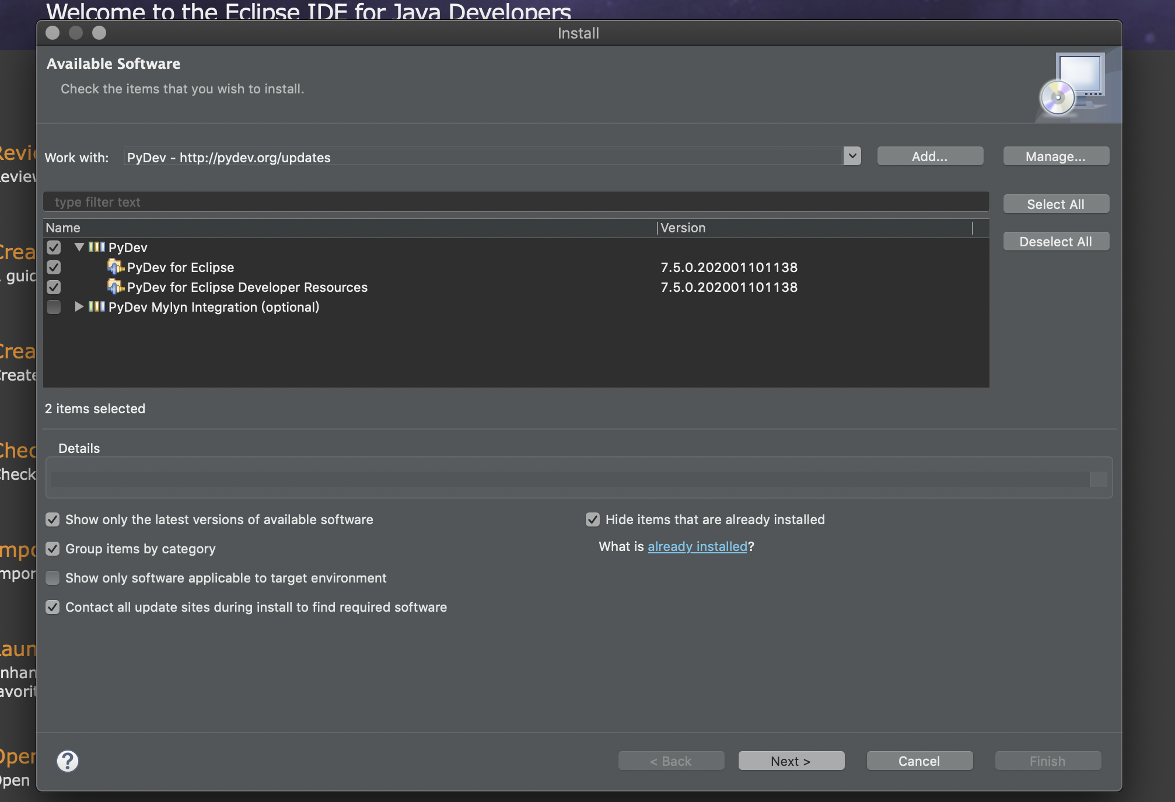This screenshot has height=802, width=1175.
Task: Enable Show only software applicable to target
Action: [x=53, y=578]
